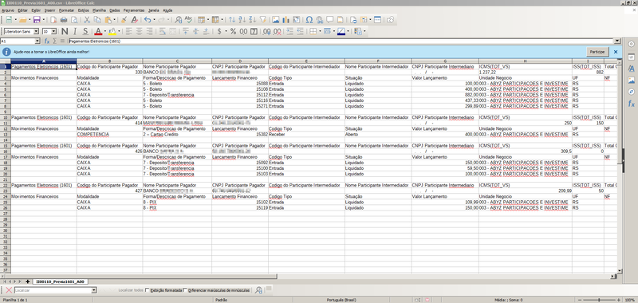Viewport: 638px width, 303px height.
Task: Add new sheet plus button
Action: (x=27, y=281)
